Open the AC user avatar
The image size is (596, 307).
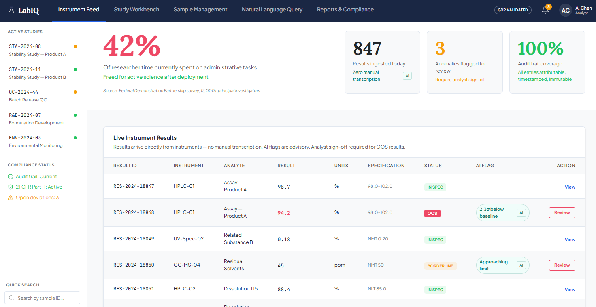coord(566,10)
